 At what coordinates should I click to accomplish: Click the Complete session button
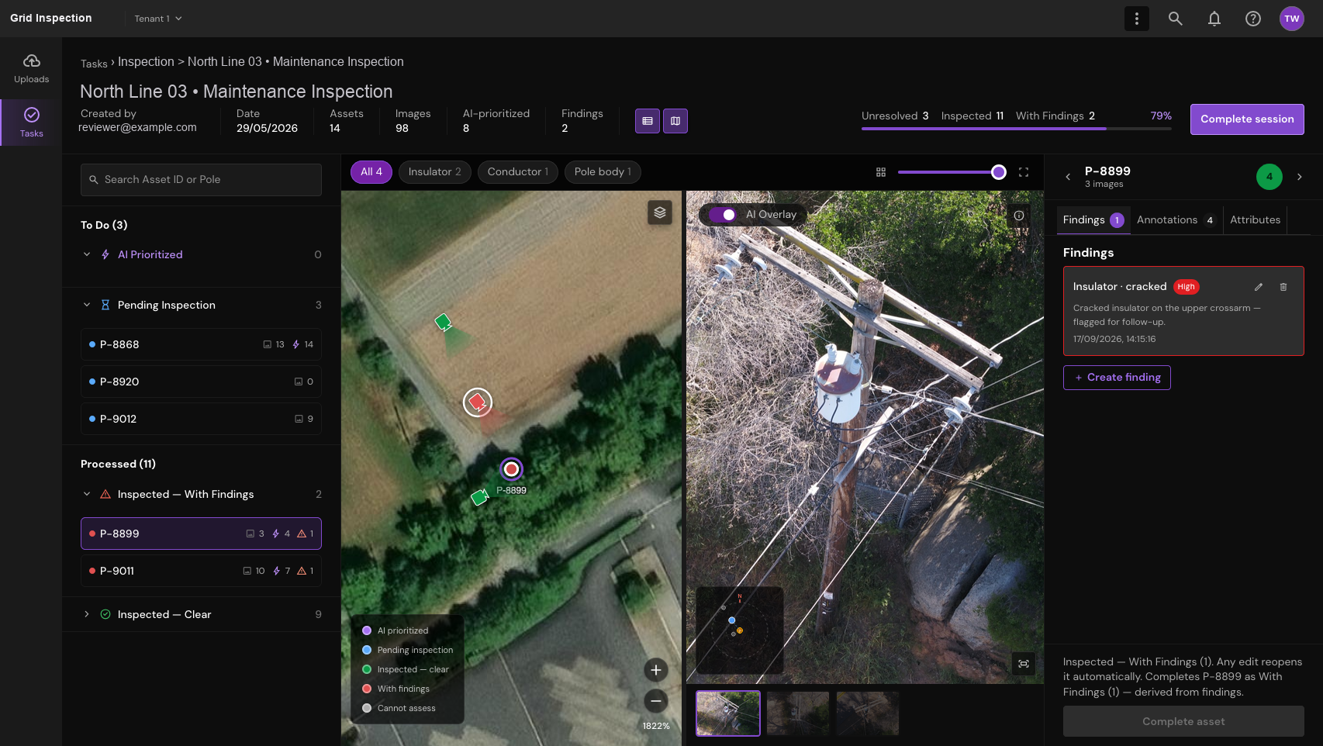coord(1247,119)
